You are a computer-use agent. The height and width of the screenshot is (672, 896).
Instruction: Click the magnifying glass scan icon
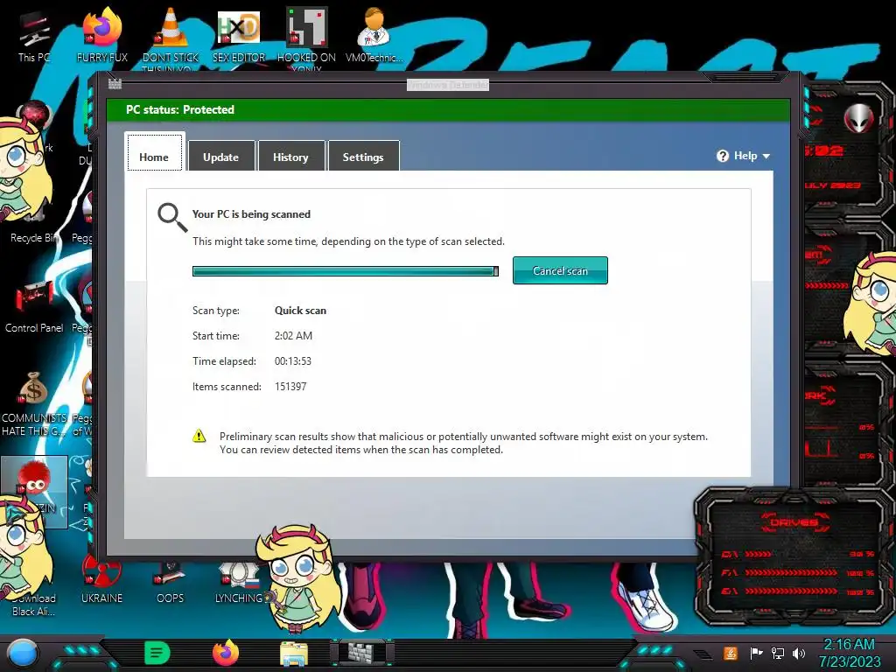tap(172, 218)
